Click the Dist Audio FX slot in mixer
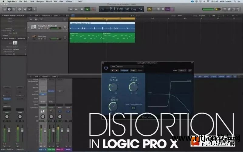The image size is (243, 152). click(43, 94)
